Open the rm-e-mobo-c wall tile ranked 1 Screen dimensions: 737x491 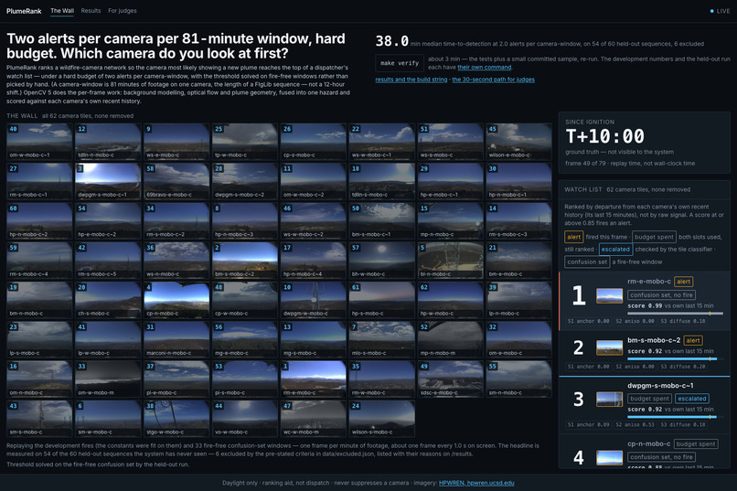(x=314, y=379)
